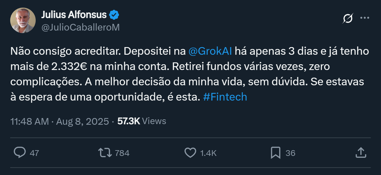381x175 pixels.
Task: Open Julius Alfonsus profile picture
Action: click(x=23, y=20)
